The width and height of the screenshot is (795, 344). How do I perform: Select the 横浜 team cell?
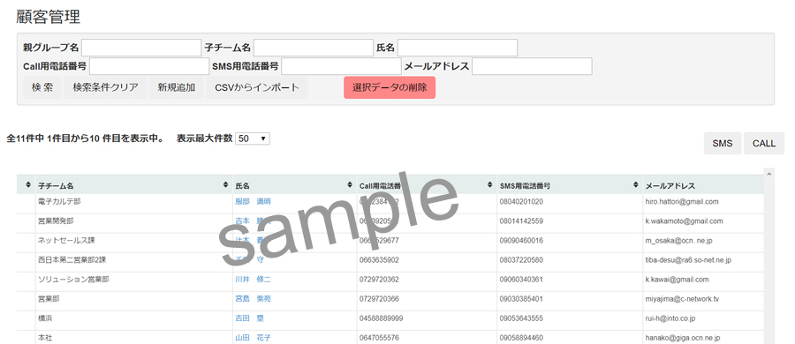[x=45, y=318]
